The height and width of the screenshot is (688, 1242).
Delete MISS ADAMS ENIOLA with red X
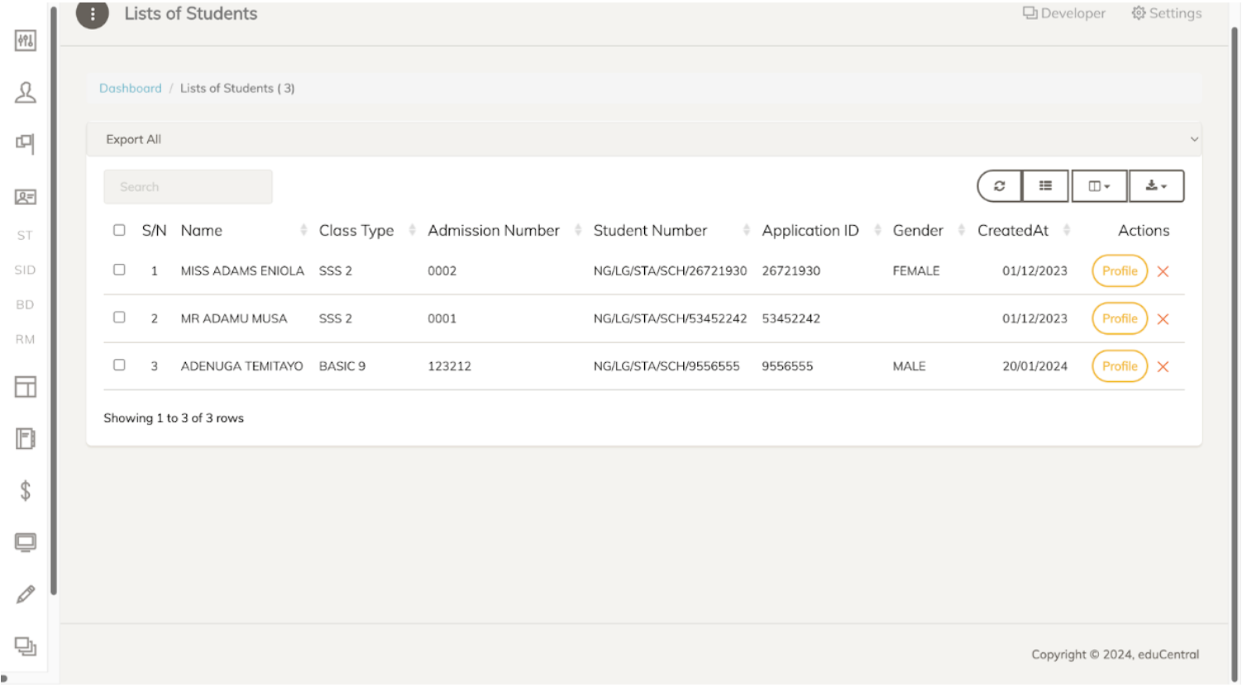[1163, 271]
